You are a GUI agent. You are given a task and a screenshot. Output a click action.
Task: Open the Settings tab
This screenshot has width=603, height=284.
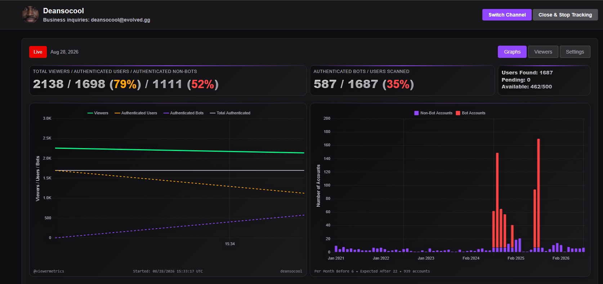click(575, 52)
